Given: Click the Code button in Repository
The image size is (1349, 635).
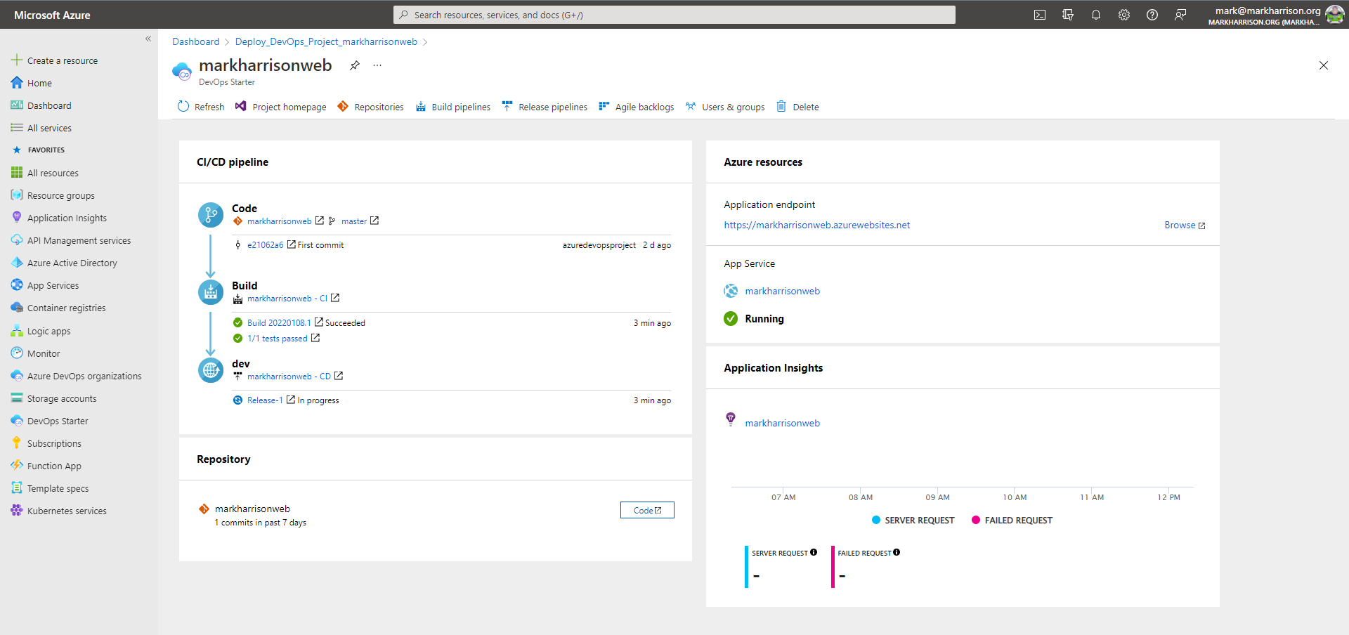Looking at the screenshot, I should point(647,510).
